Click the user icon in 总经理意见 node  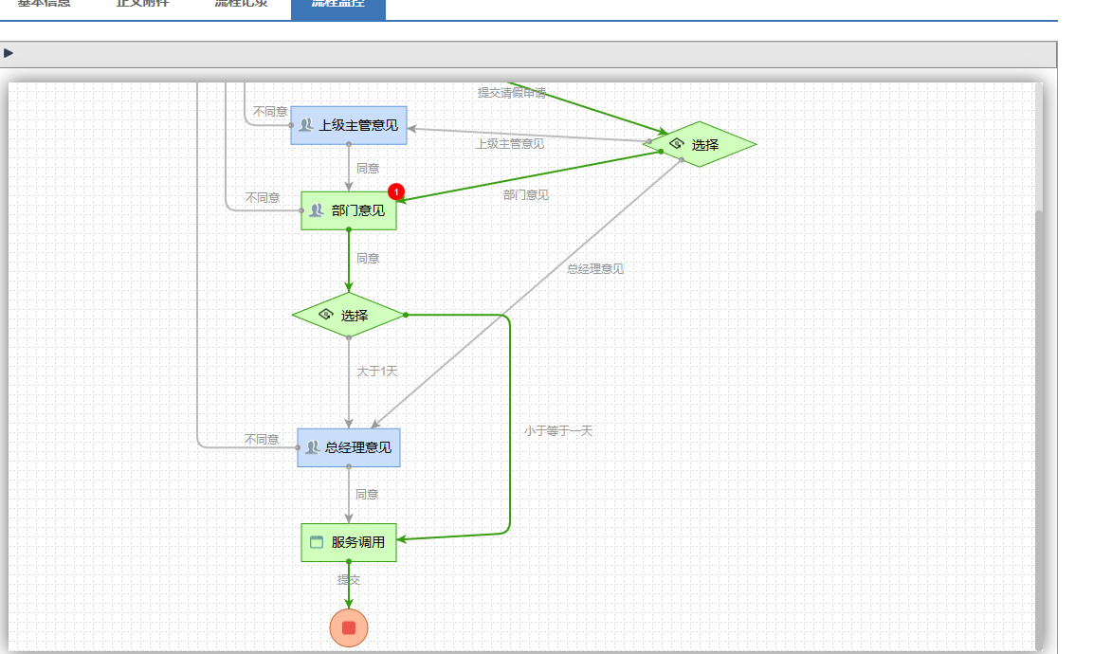(x=312, y=447)
